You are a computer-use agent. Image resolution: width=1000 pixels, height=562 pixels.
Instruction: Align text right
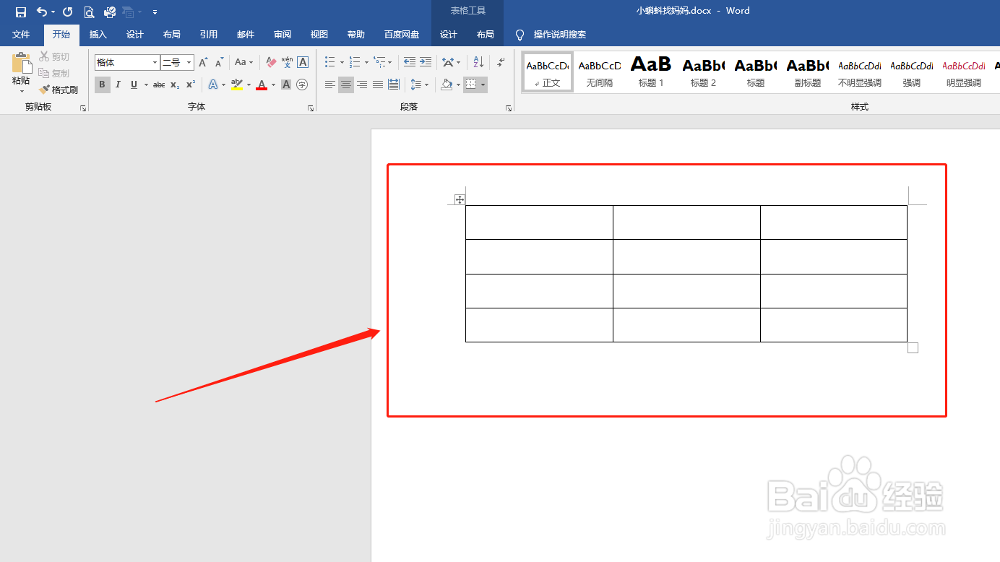click(x=362, y=85)
